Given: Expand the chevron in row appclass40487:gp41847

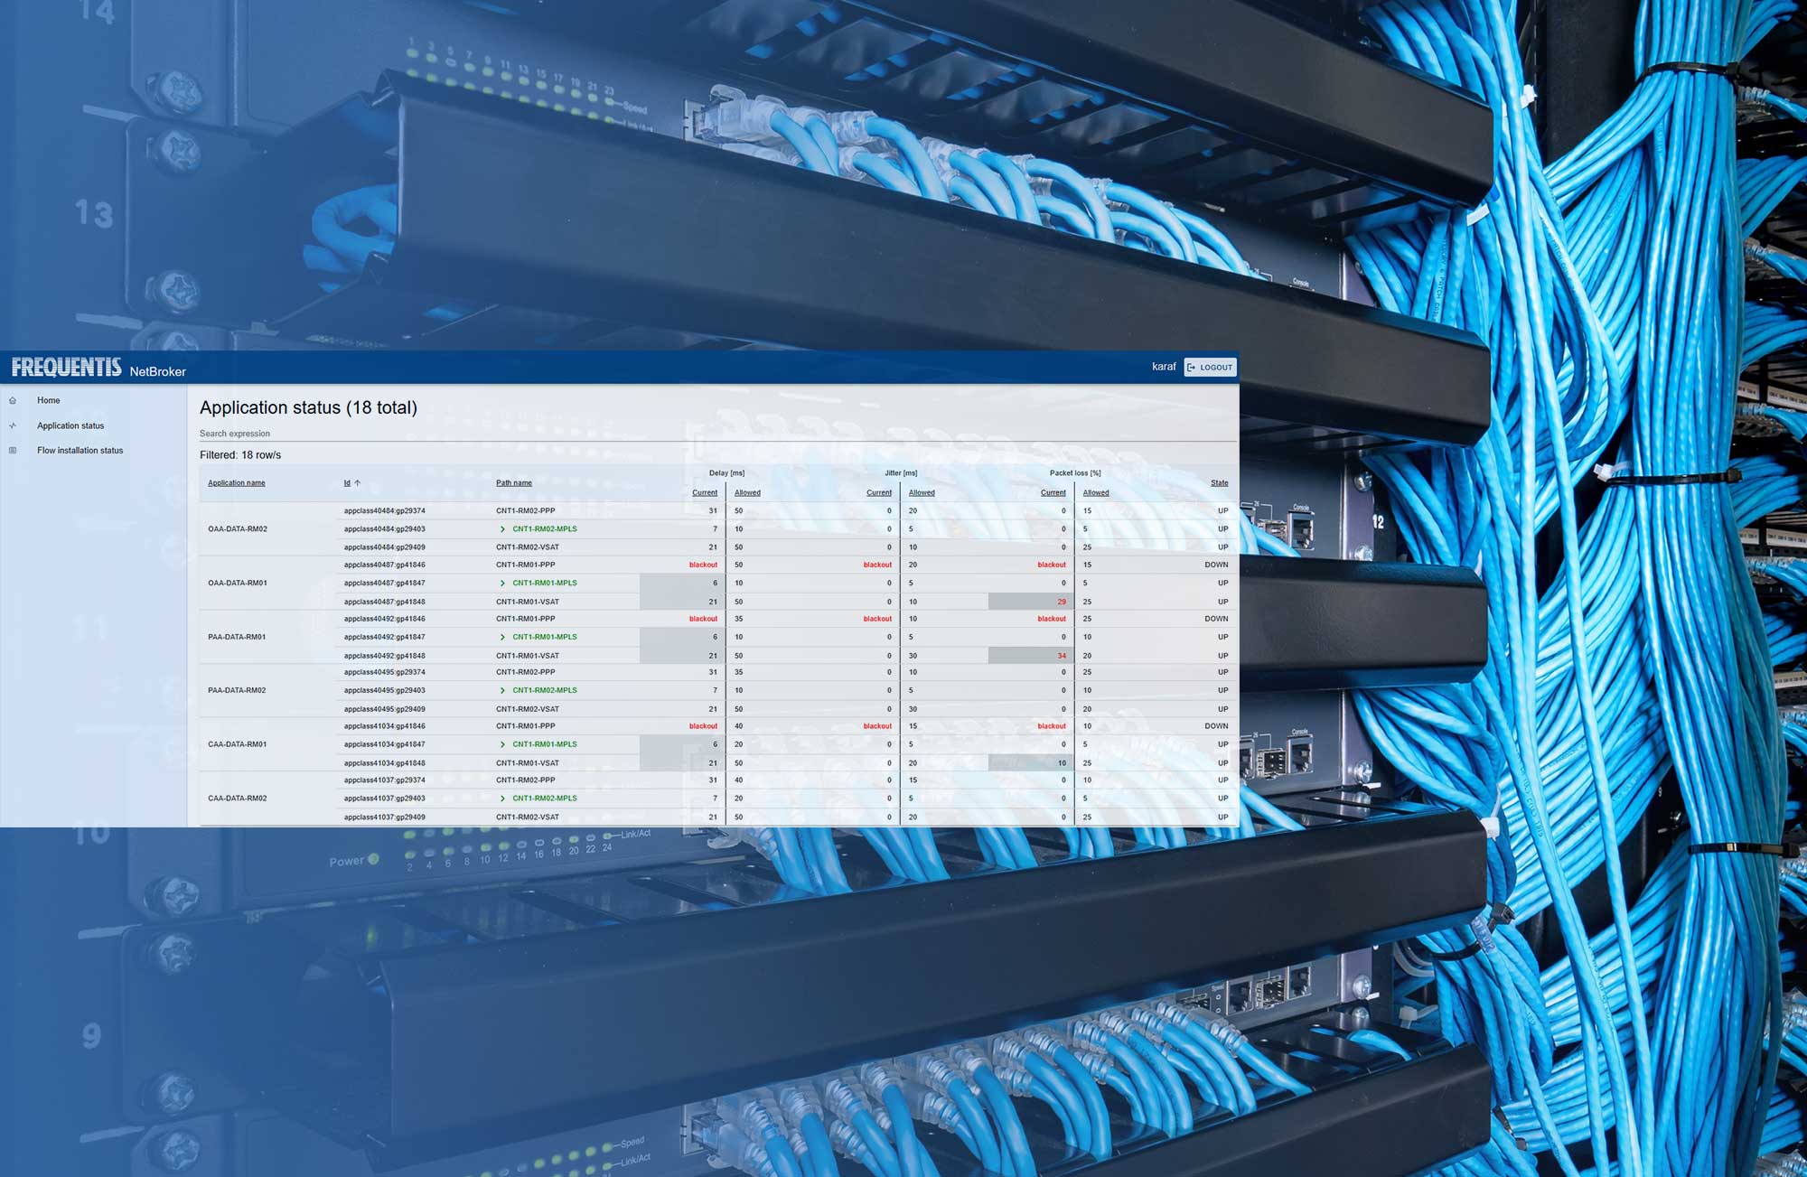Looking at the screenshot, I should click(502, 584).
